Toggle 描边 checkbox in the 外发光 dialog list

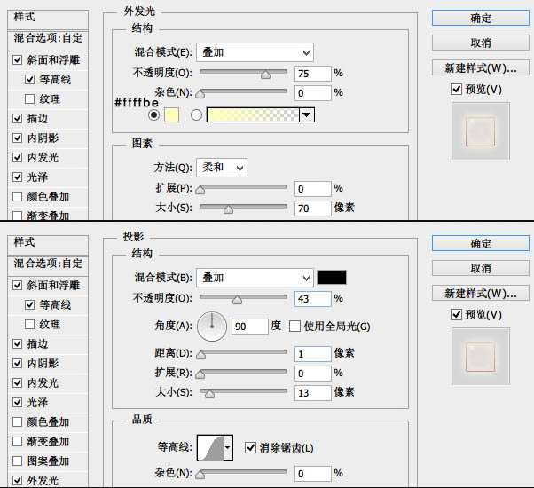tap(17, 119)
